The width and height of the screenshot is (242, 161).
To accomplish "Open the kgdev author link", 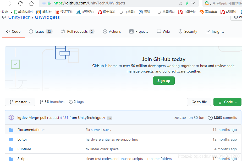I will click(23, 118).
